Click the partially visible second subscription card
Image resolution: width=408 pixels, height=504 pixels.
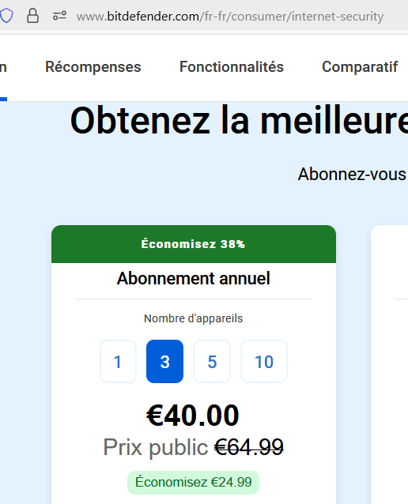tap(389, 364)
